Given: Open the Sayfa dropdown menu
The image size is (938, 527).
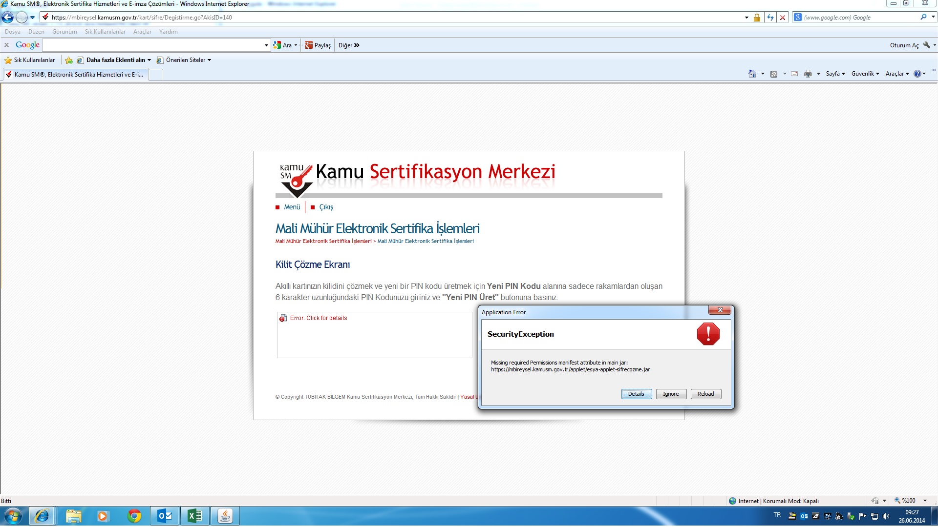Looking at the screenshot, I should click(835, 74).
